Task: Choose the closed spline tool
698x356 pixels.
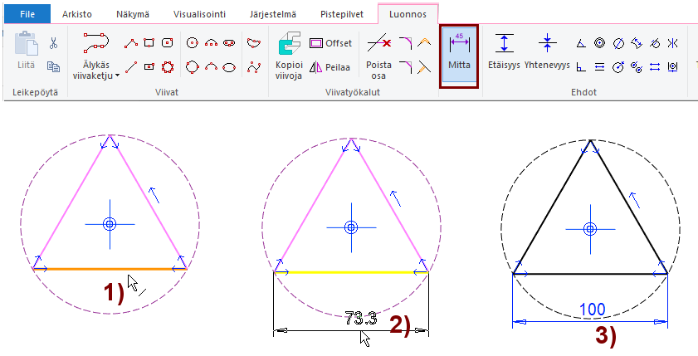Action: [x=254, y=42]
